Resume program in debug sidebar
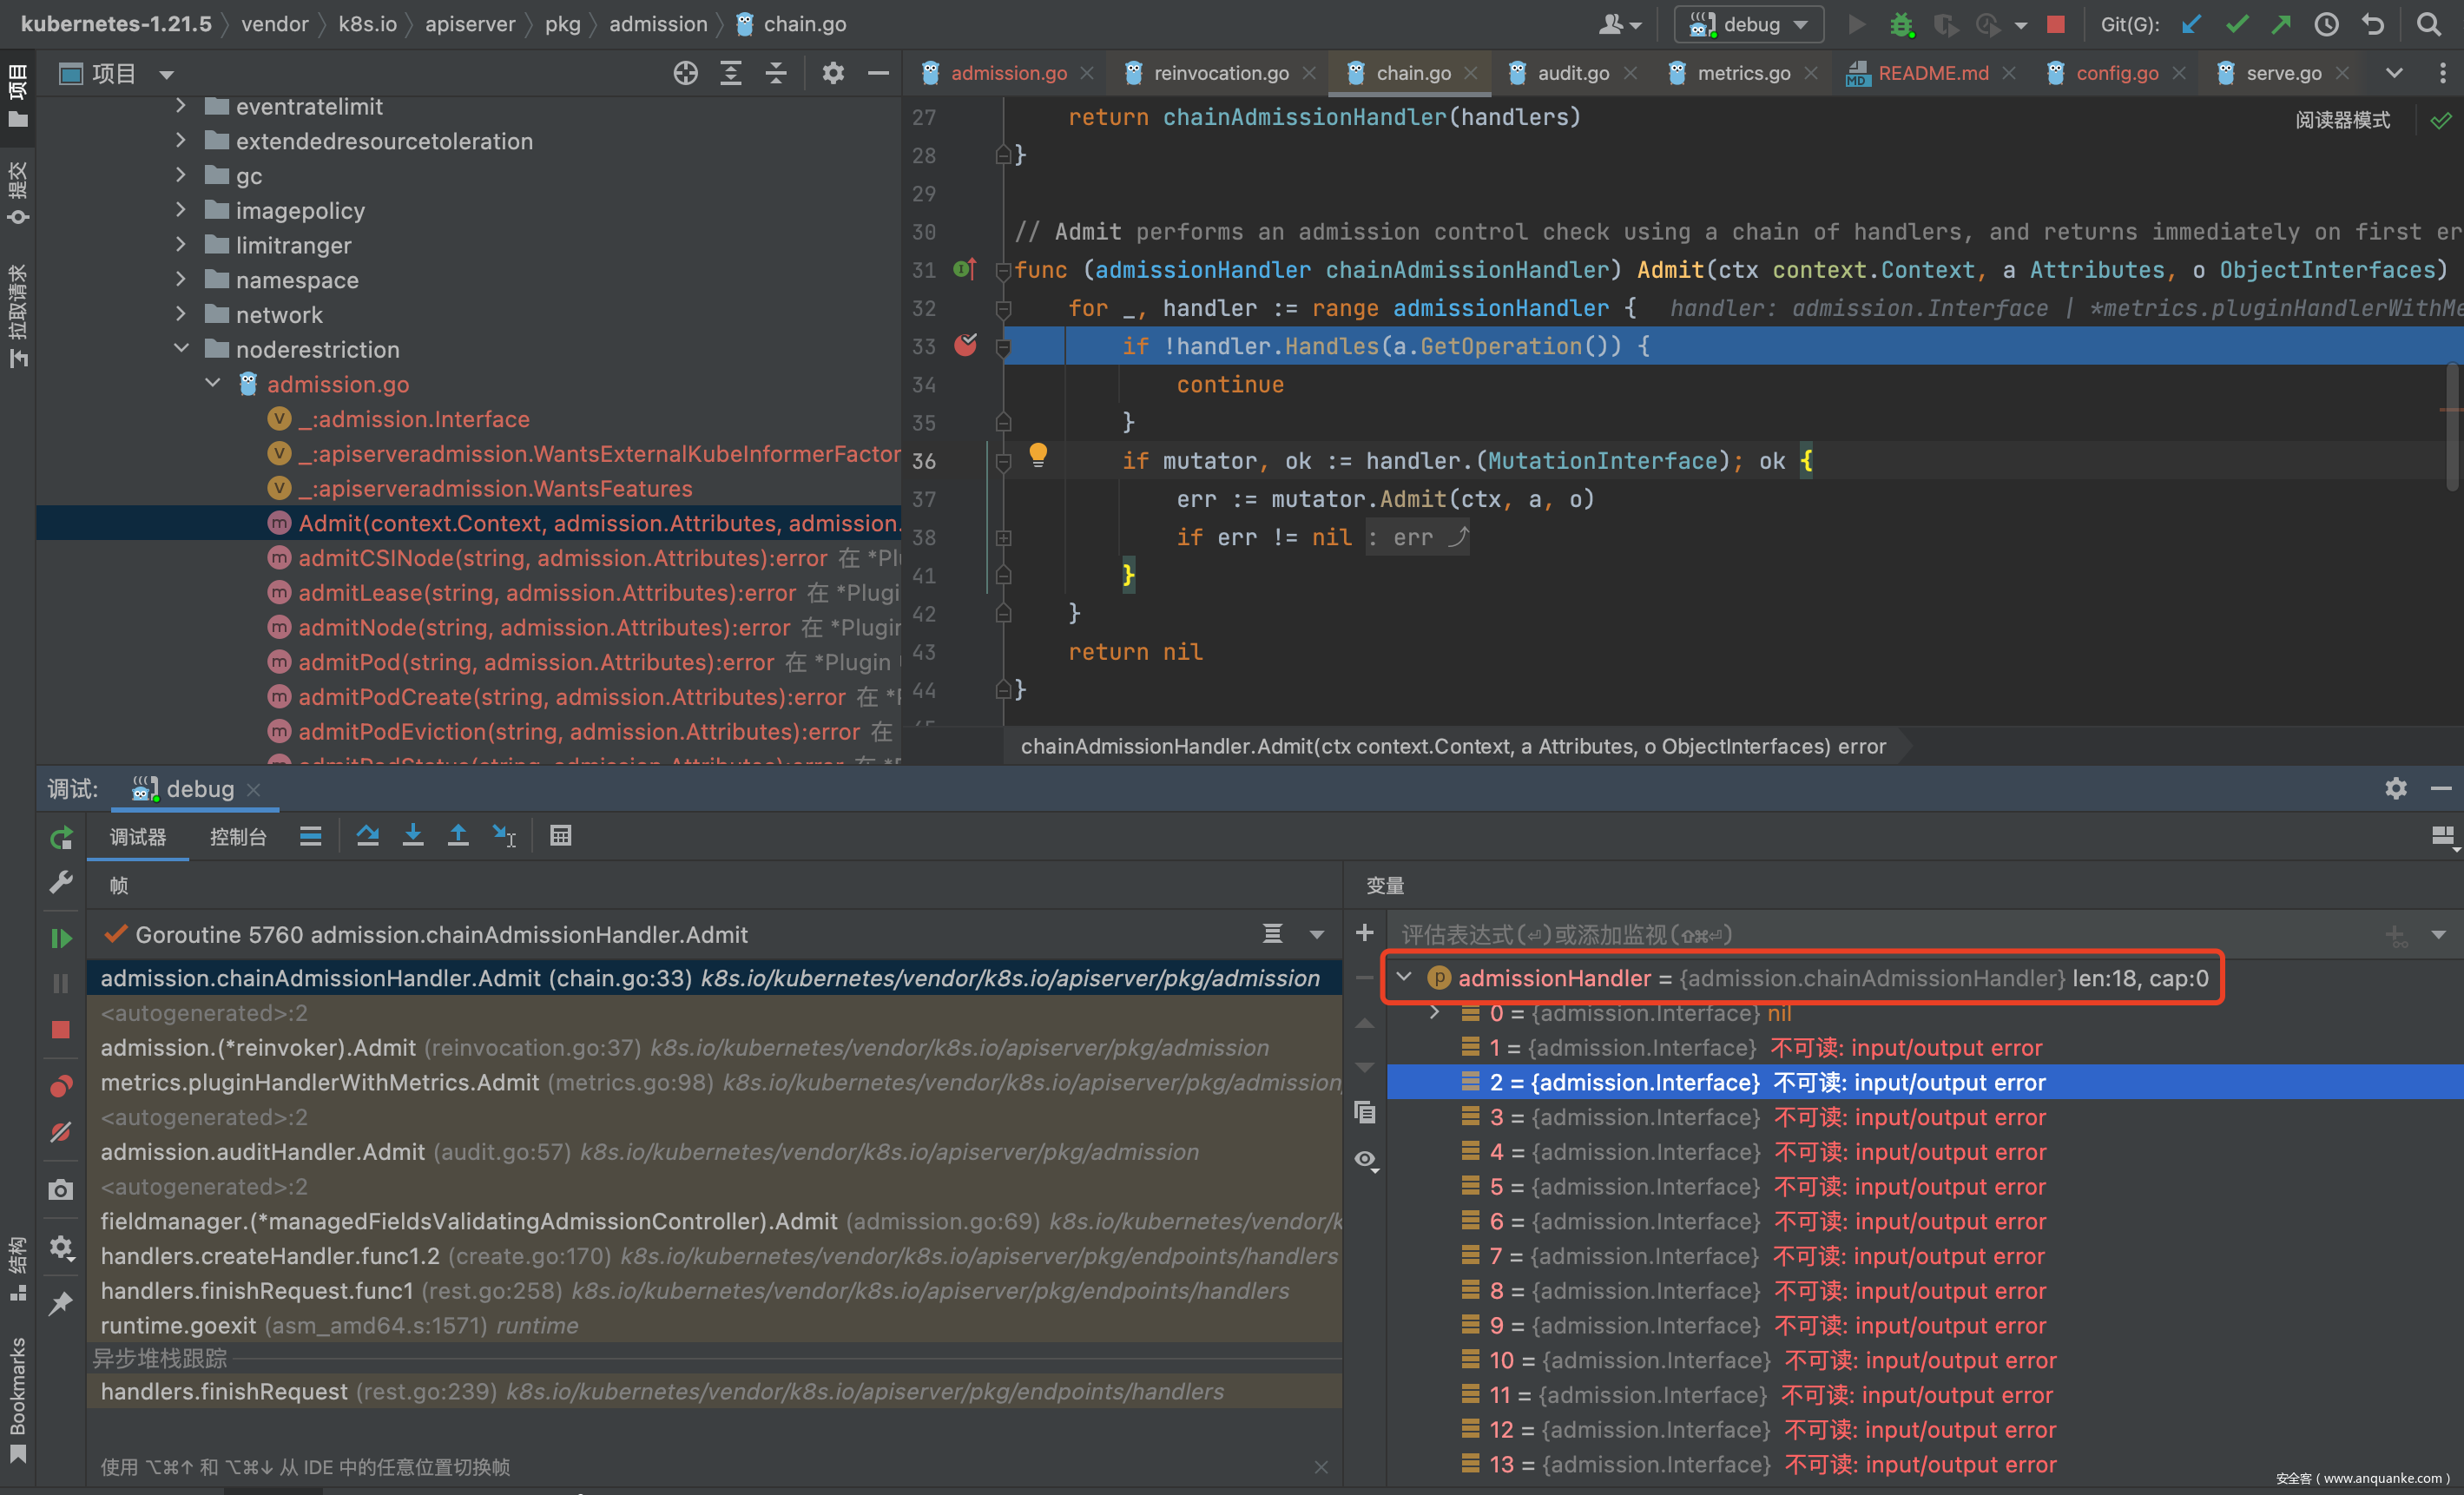This screenshot has width=2464, height=1495. click(61, 938)
